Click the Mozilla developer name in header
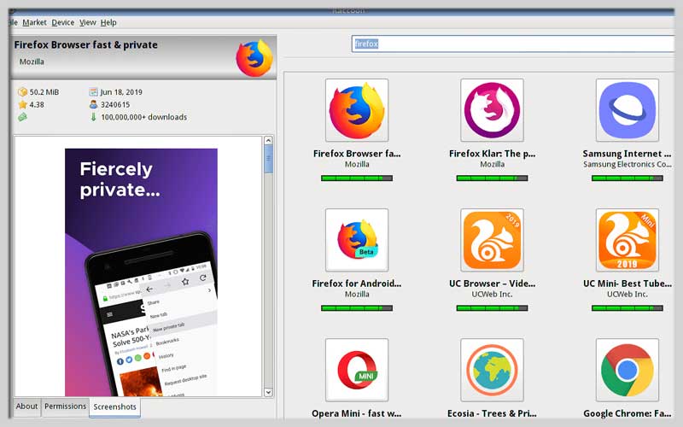 (x=32, y=61)
